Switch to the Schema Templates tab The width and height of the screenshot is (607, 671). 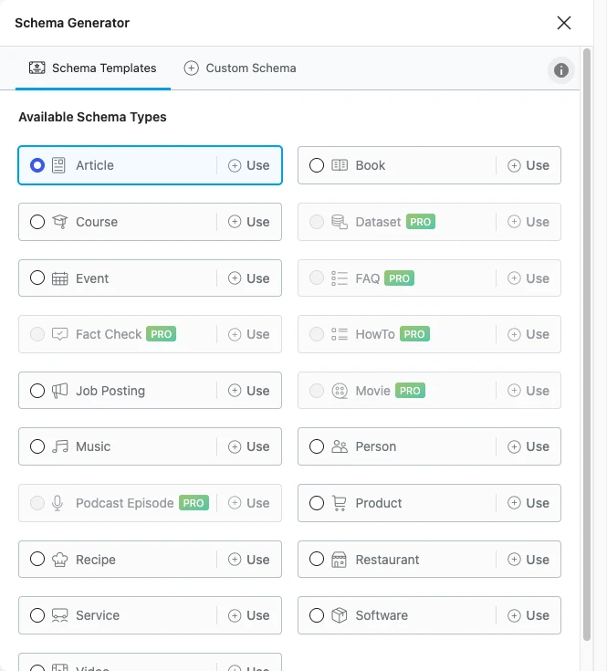[93, 68]
